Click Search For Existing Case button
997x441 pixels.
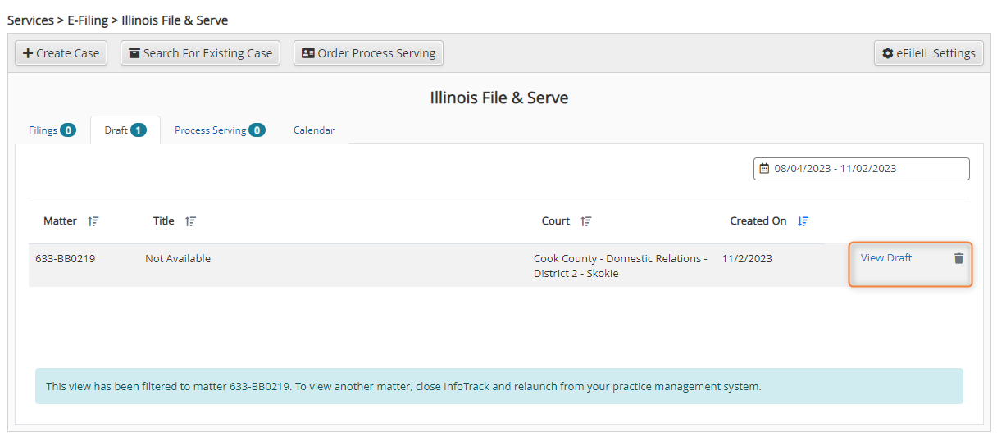(x=200, y=53)
